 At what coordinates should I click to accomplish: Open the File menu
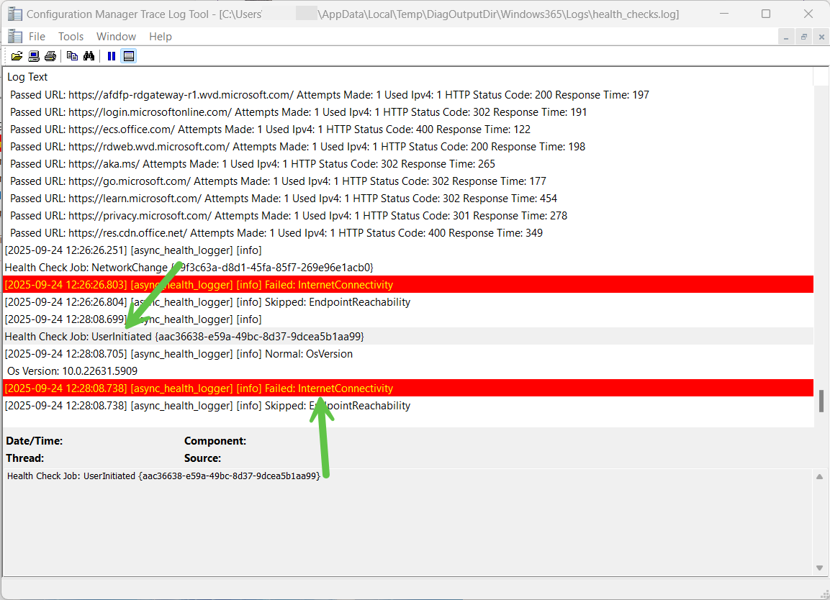tap(37, 37)
